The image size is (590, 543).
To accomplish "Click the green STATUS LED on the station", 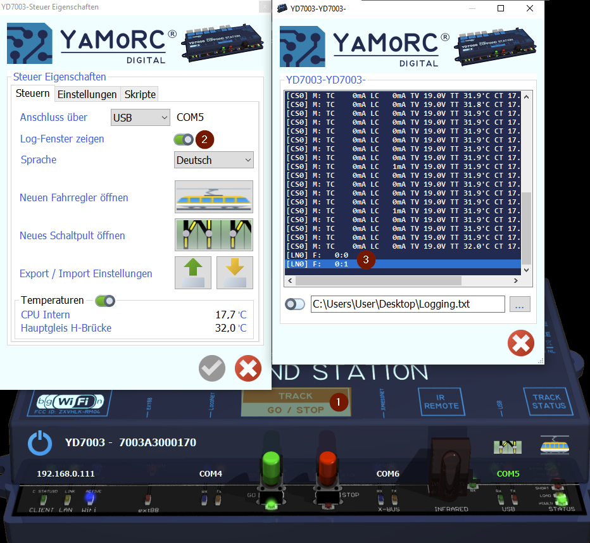I will (562, 499).
